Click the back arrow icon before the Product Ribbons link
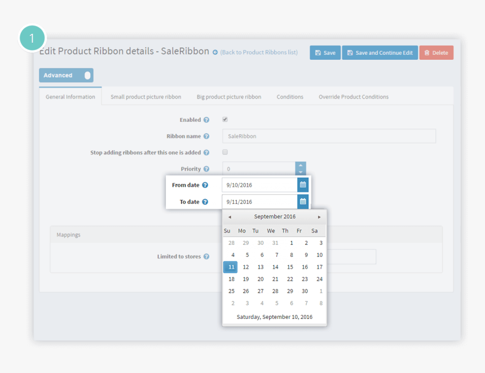 click(214, 52)
